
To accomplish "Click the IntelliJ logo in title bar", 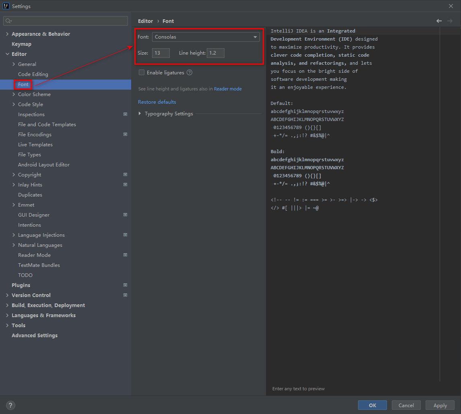I will pyautogui.click(x=6, y=6).
